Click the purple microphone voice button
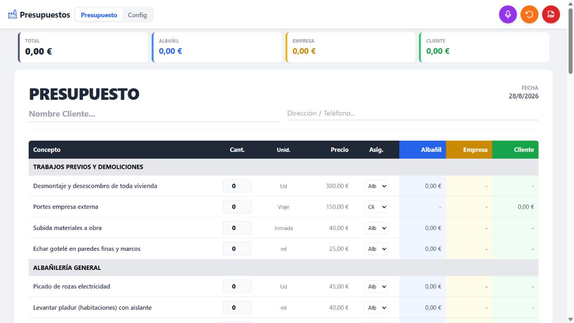Screen dimensions: 574x323 508,15
